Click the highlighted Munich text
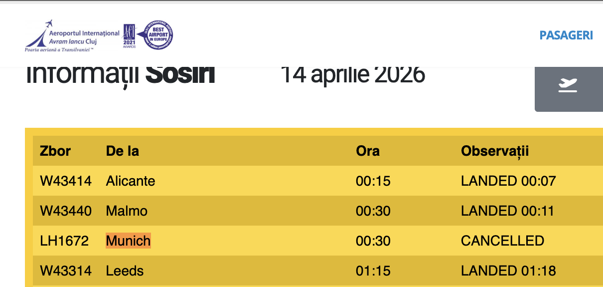This screenshot has height=287, width=603. 128,241
